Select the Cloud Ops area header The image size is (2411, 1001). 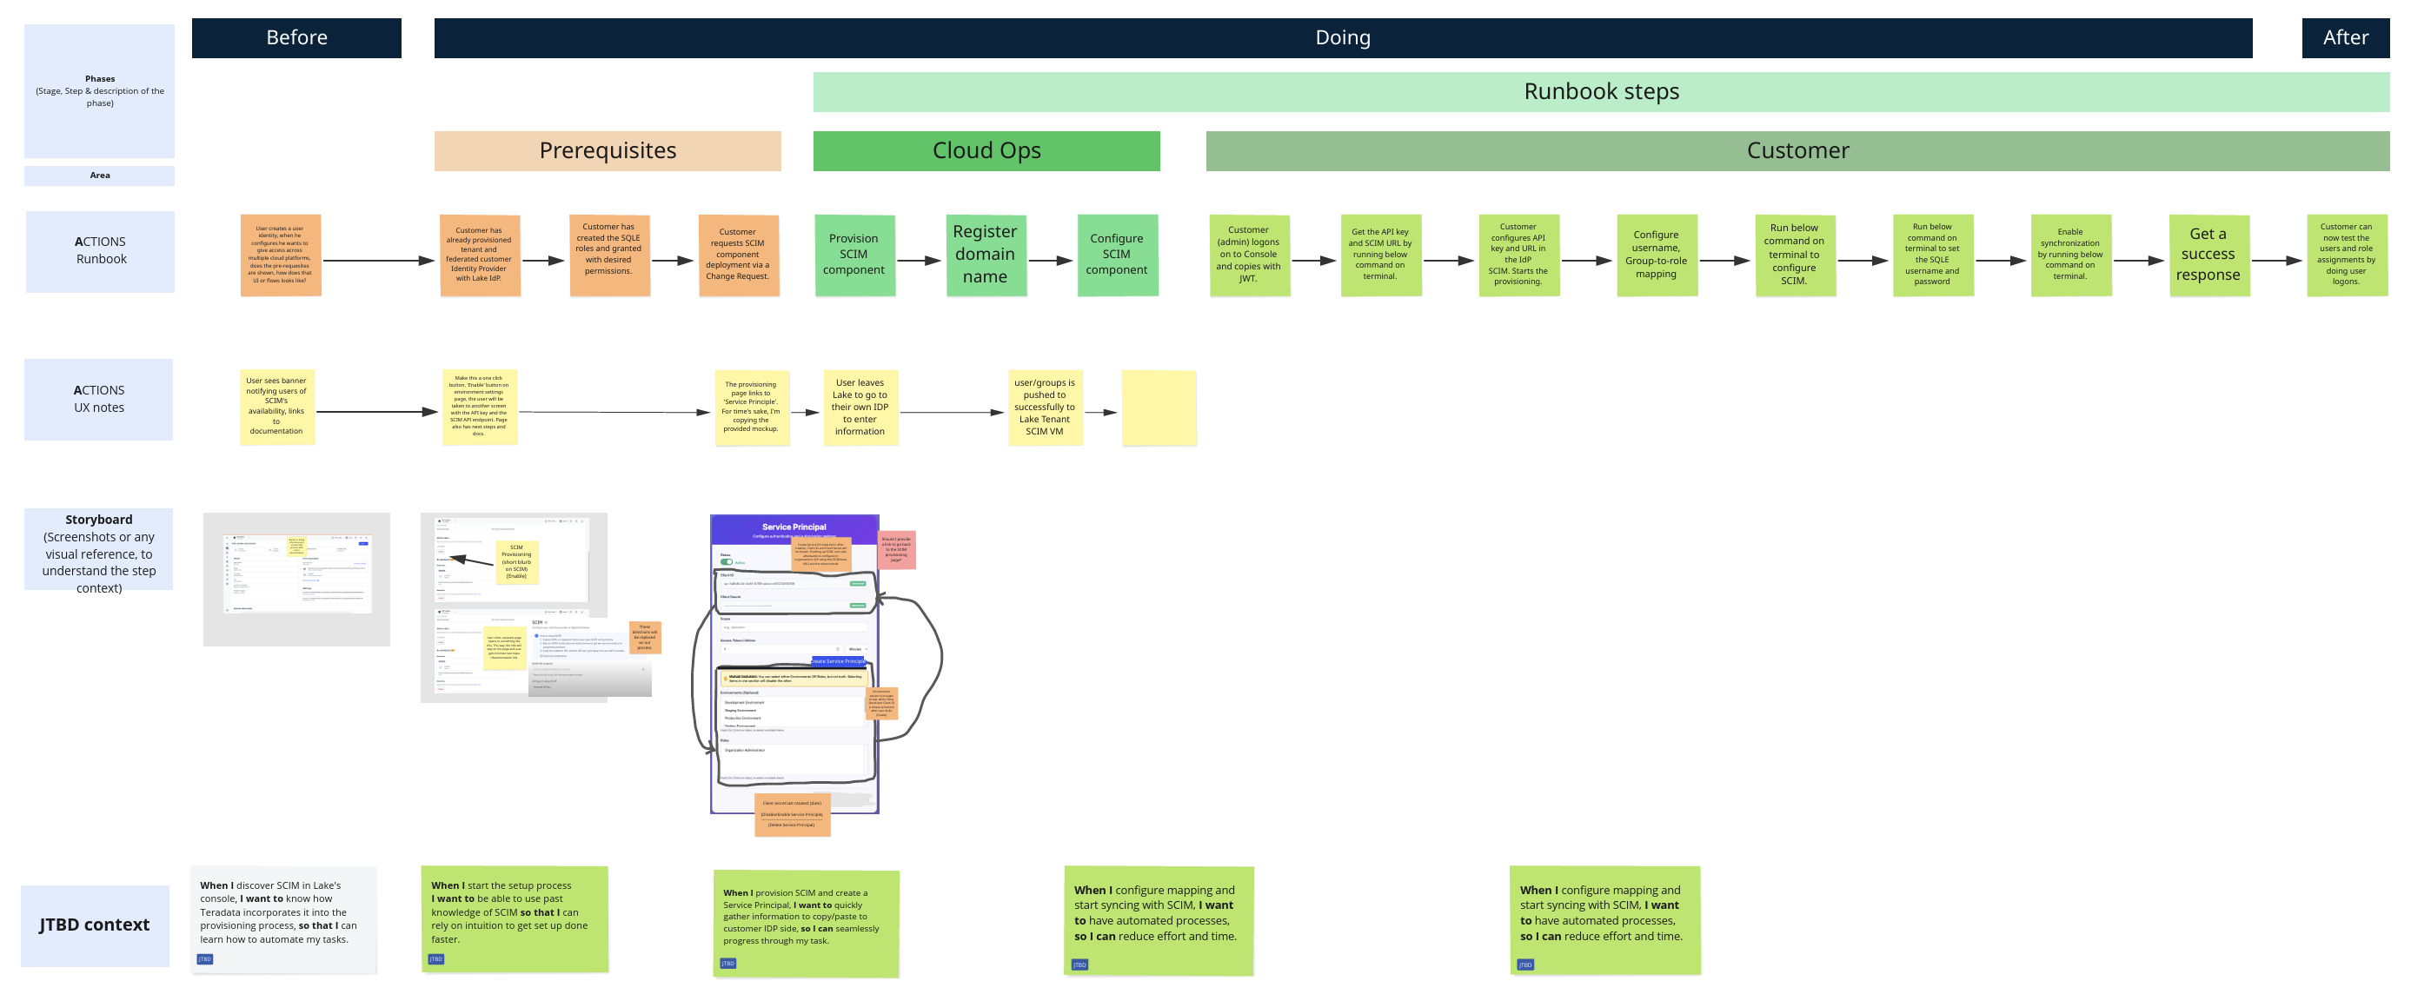pos(986,150)
